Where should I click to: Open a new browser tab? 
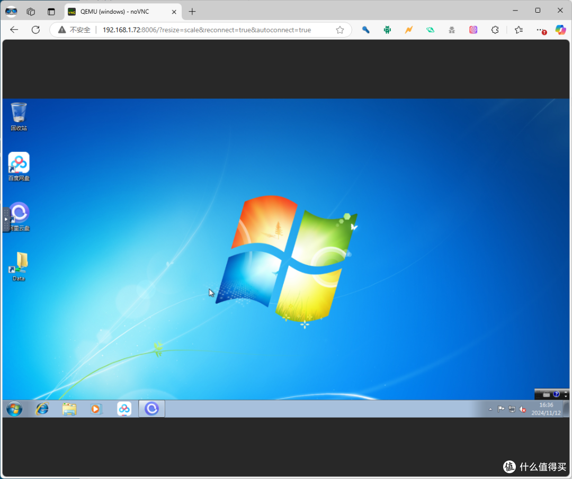(x=192, y=12)
